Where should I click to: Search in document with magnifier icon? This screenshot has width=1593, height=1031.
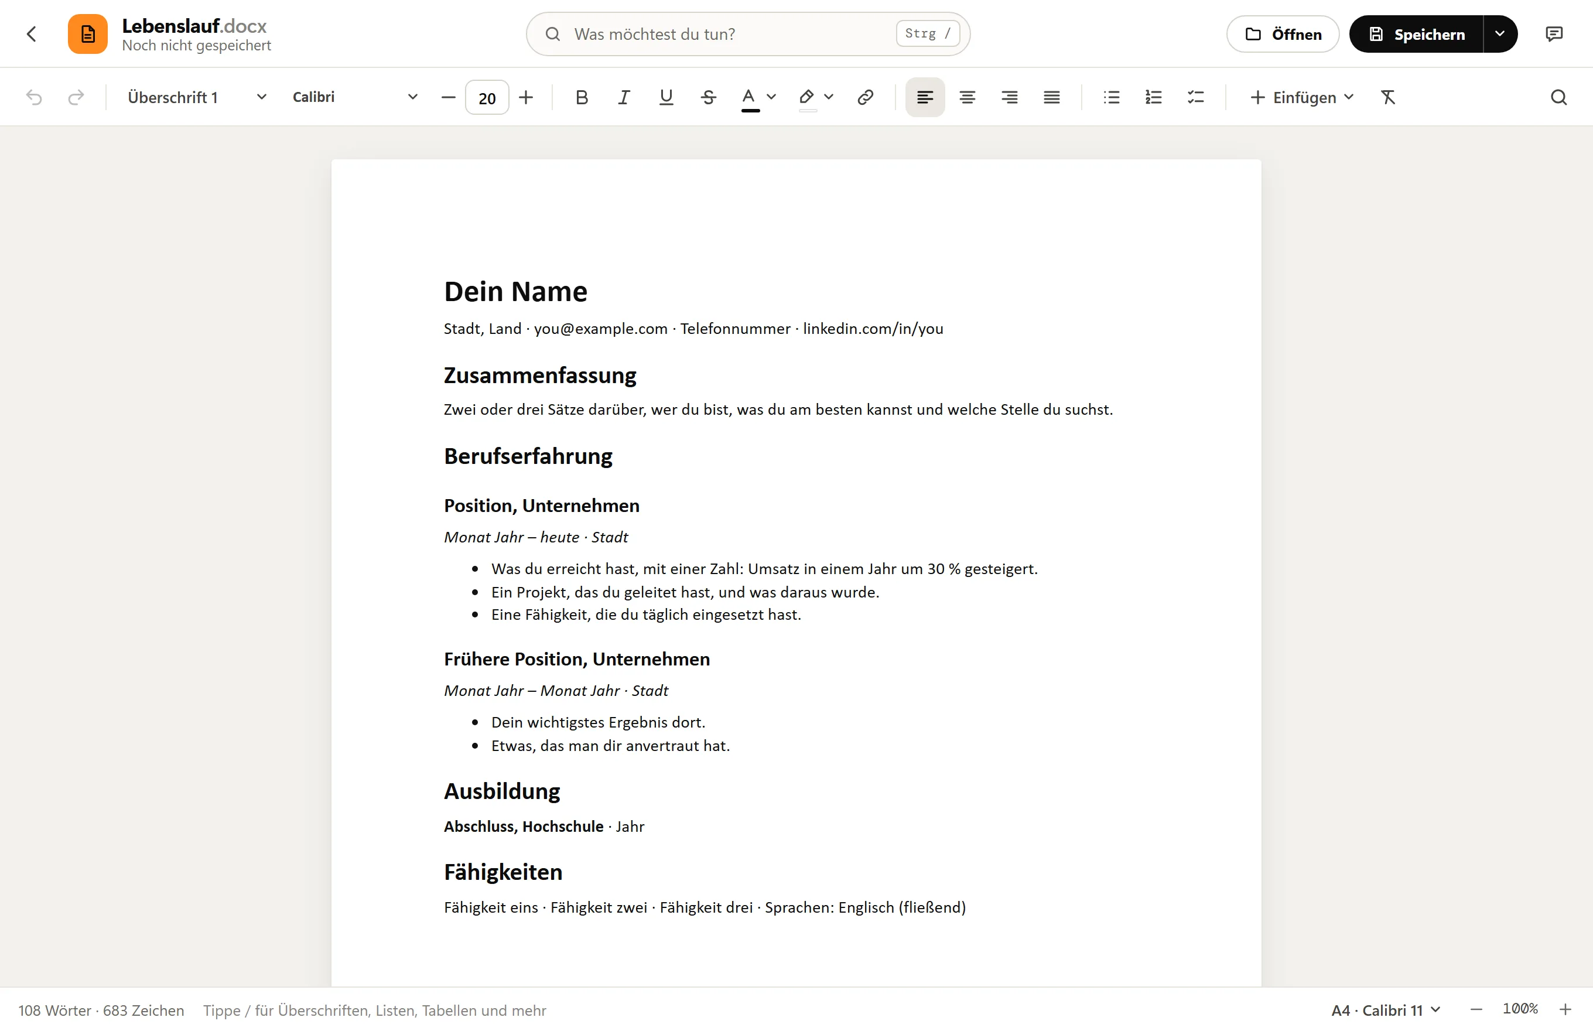1558,97
